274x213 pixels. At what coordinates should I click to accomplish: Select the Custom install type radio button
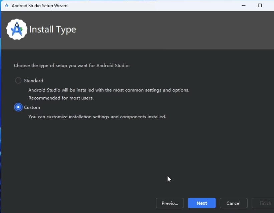[18, 107]
